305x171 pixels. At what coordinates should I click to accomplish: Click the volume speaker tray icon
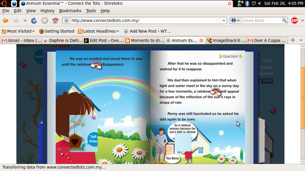(259, 3)
